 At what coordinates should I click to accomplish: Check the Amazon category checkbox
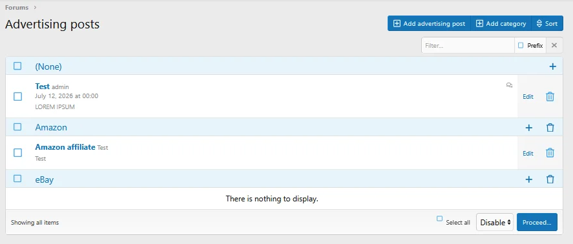[17, 127]
